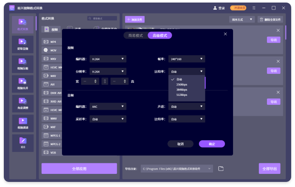Open the 格式转换 sidebar tool
Viewport: 295px width, 187px height.
[22, 24]
